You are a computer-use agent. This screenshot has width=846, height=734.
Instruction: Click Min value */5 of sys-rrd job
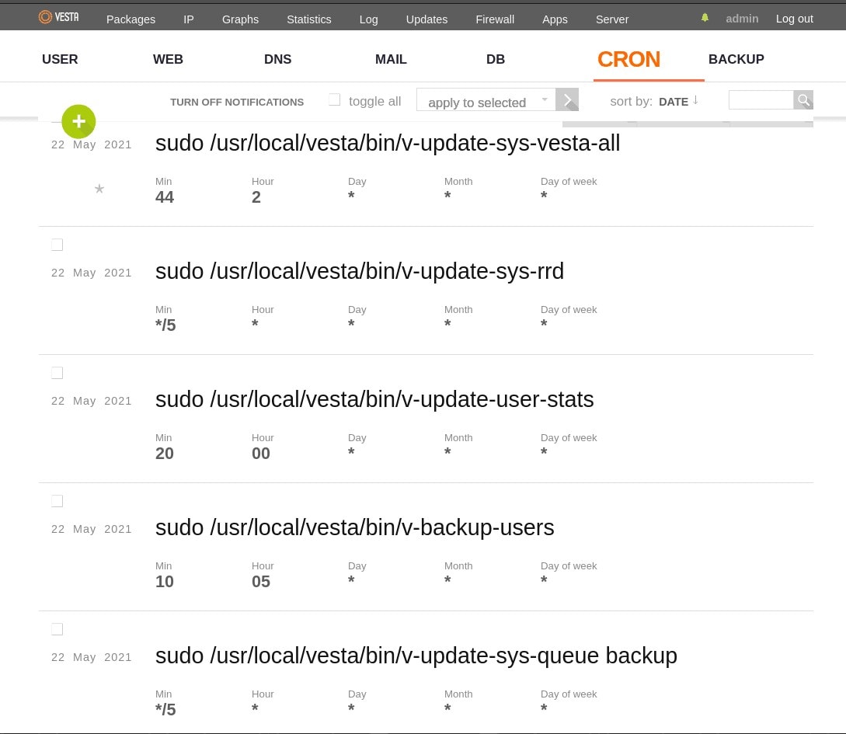click(x=165, y=325)
